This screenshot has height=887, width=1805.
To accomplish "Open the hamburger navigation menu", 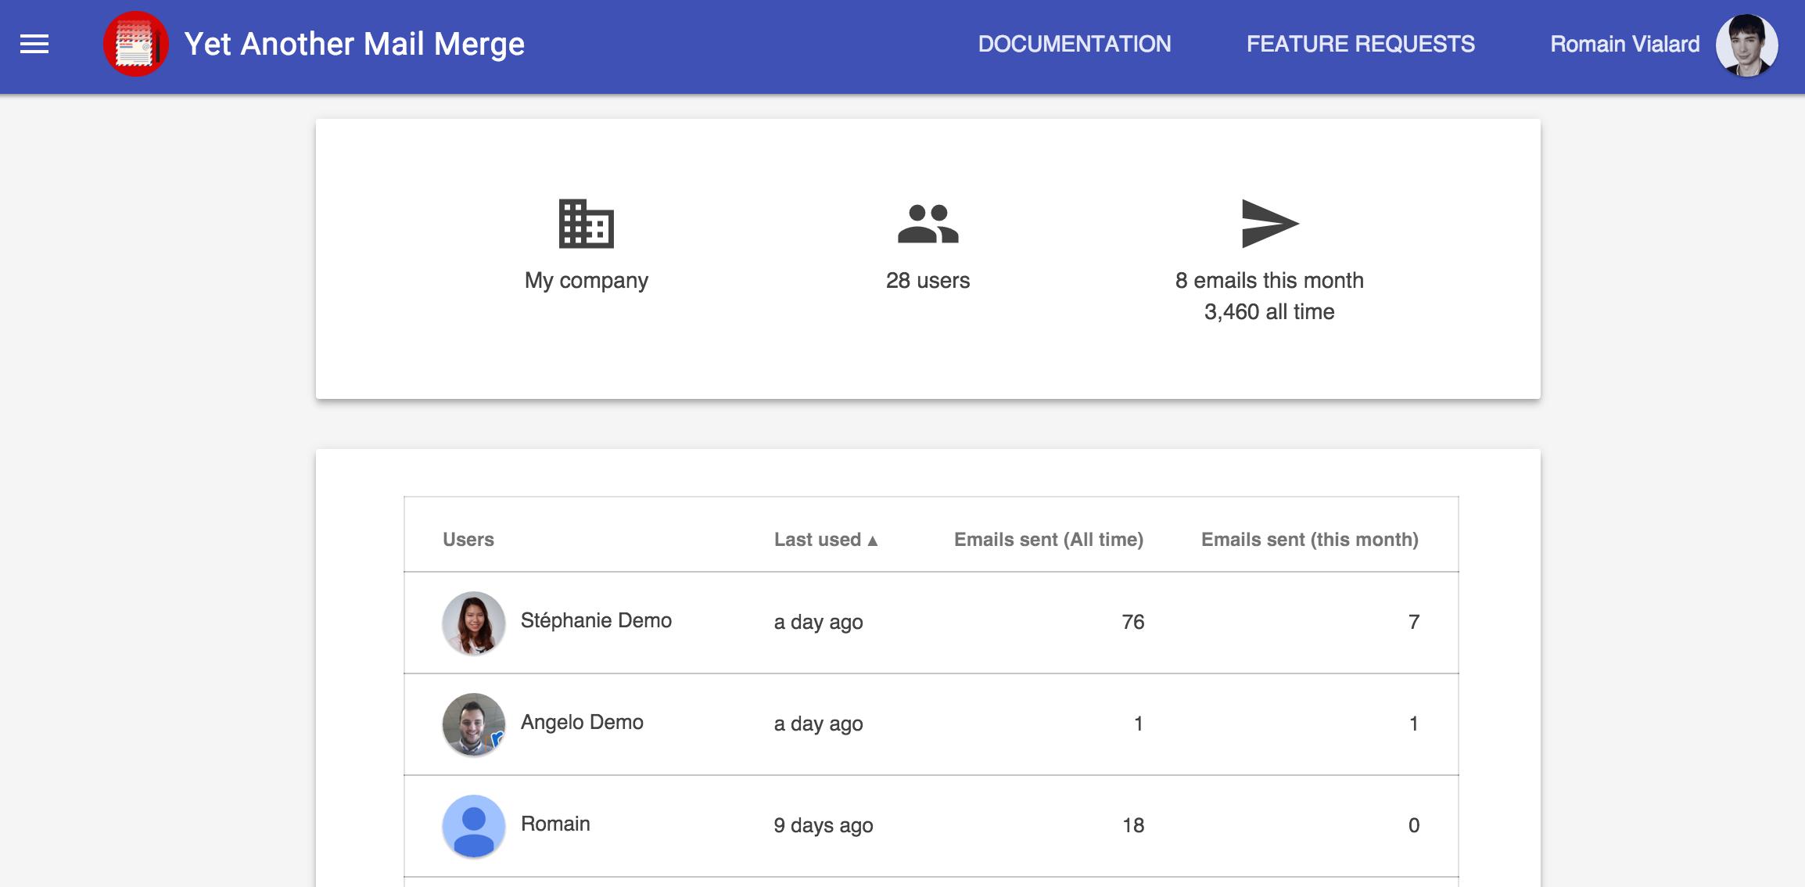I will [34, 45].
